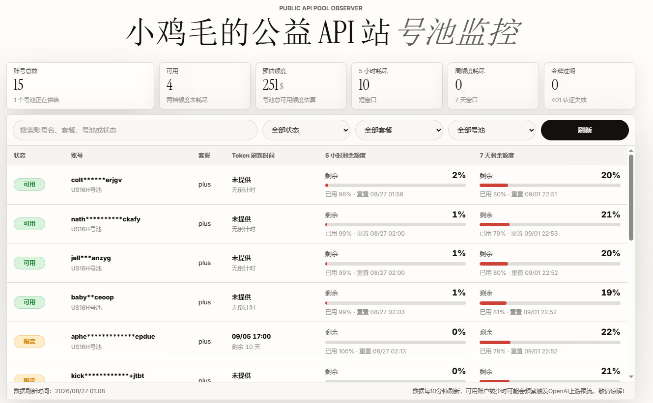Image resolution: width=653 pixels, height=403 pixels.
Task: Click the 可用 badge in the jell***anzyg row
Action: [x=29, y=263]
